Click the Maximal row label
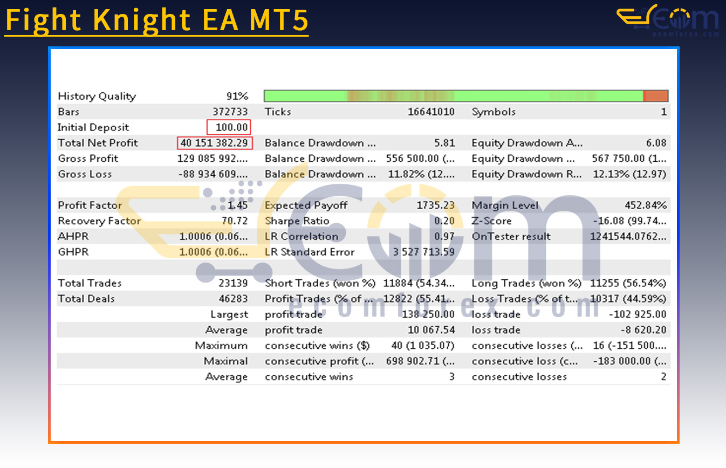This screenshot has width=726, height=468. [226, 362]
